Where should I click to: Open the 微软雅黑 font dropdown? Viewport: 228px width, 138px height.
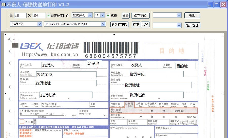[90, 15]
